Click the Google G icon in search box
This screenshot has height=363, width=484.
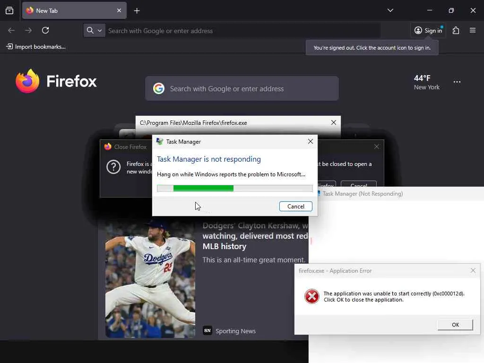(159, 88)
